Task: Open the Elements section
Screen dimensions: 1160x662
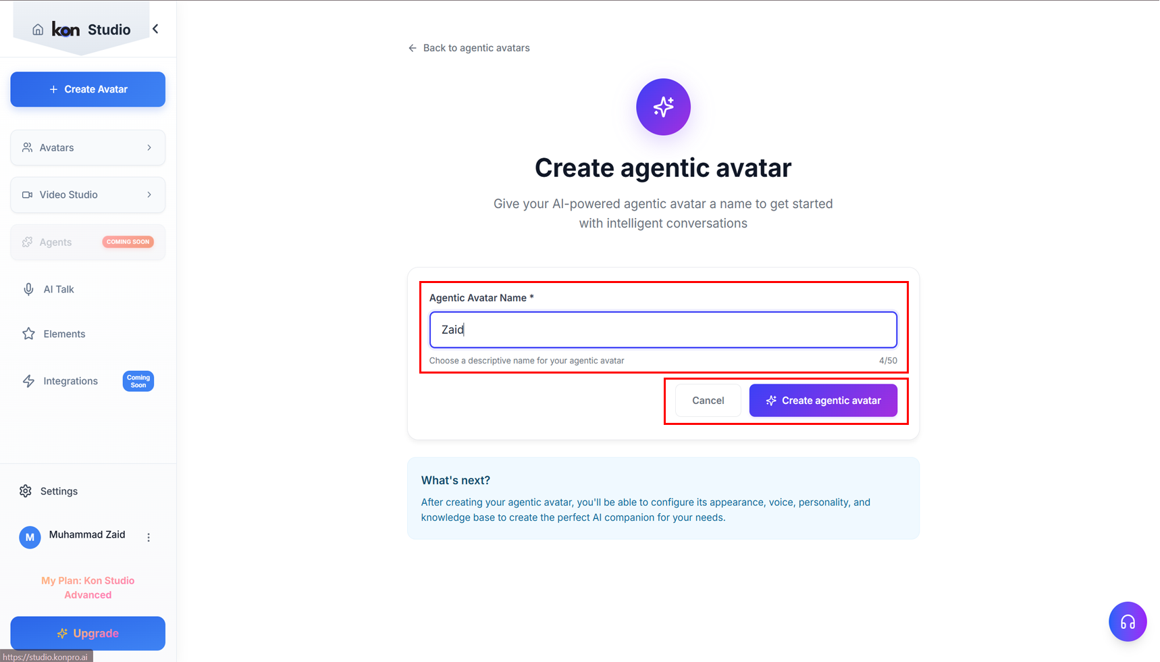Action: click(x=64, y=334)
